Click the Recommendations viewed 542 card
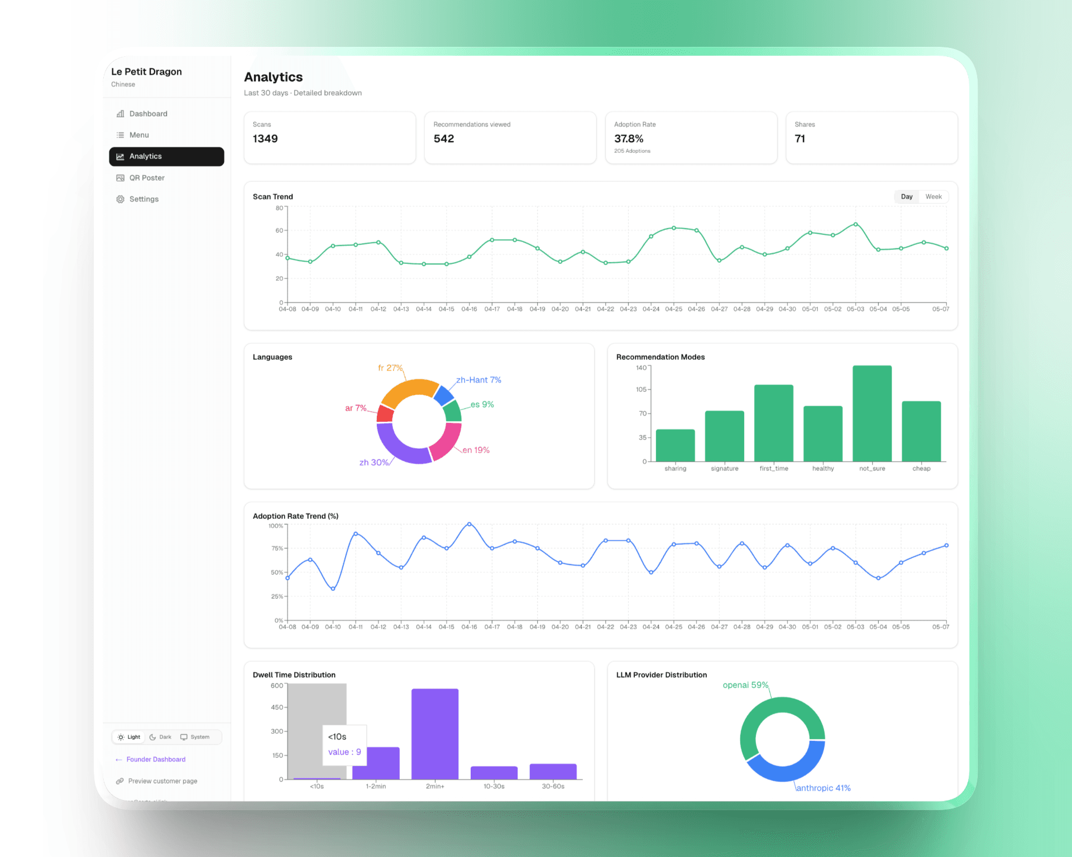The height and width of the screenshot is (857, 1072). click(x=510, y=138)
